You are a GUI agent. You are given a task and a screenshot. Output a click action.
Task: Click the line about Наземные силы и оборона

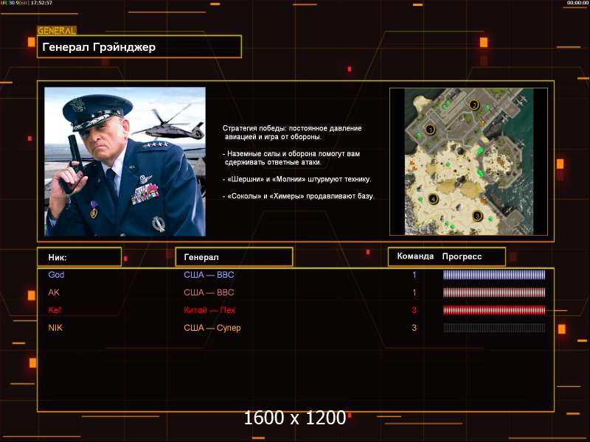tap(291, 158)
